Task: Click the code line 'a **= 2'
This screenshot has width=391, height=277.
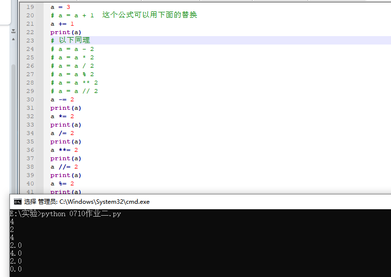Action: click(64, 150)
